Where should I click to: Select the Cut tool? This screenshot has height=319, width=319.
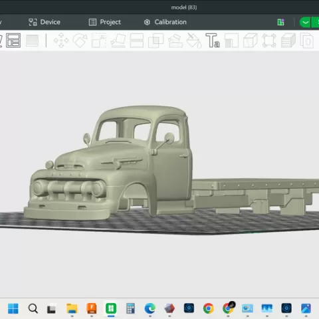tap(137, 41)
